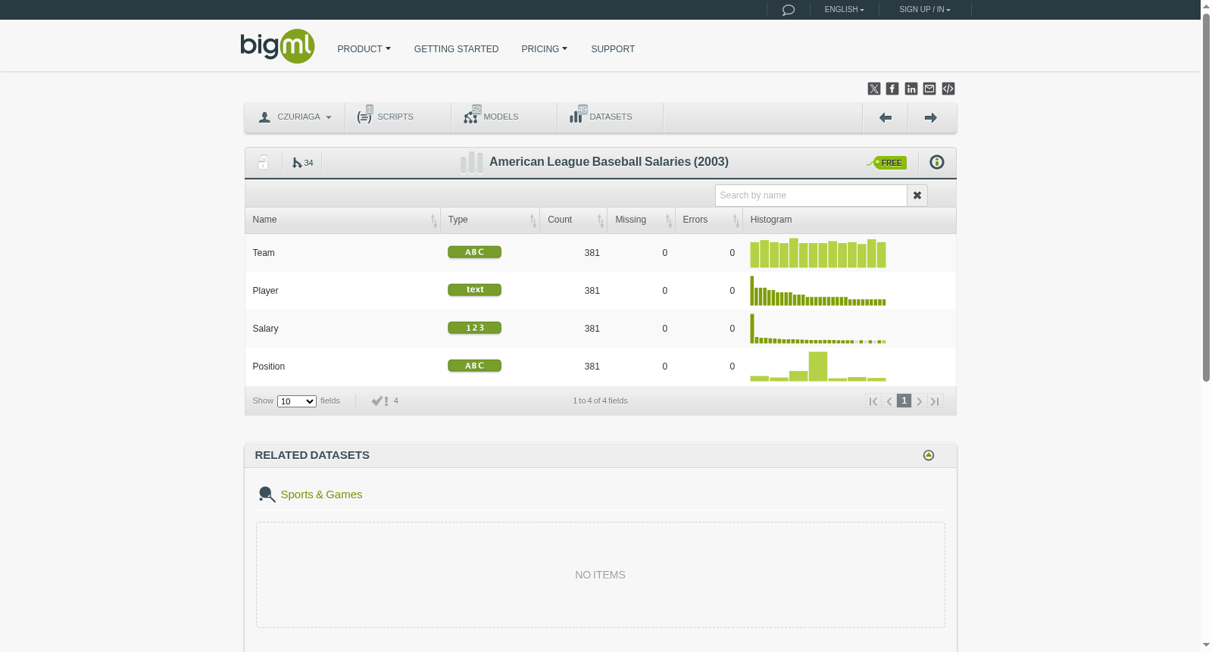The image size is (1212, 652).
Task: Click the Position field name
Action: click(269, 367)
